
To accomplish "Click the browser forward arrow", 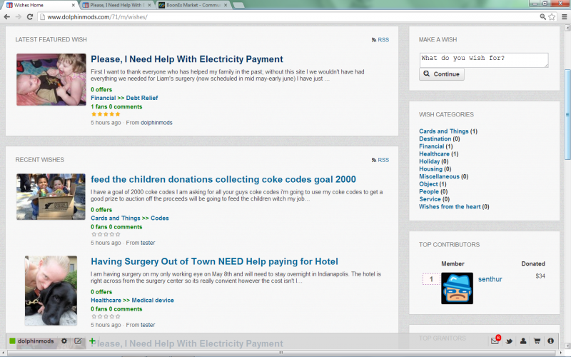I will click(19, 16).
